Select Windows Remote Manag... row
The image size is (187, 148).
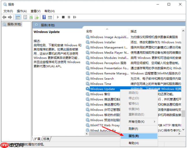click(x=133, y=73)
